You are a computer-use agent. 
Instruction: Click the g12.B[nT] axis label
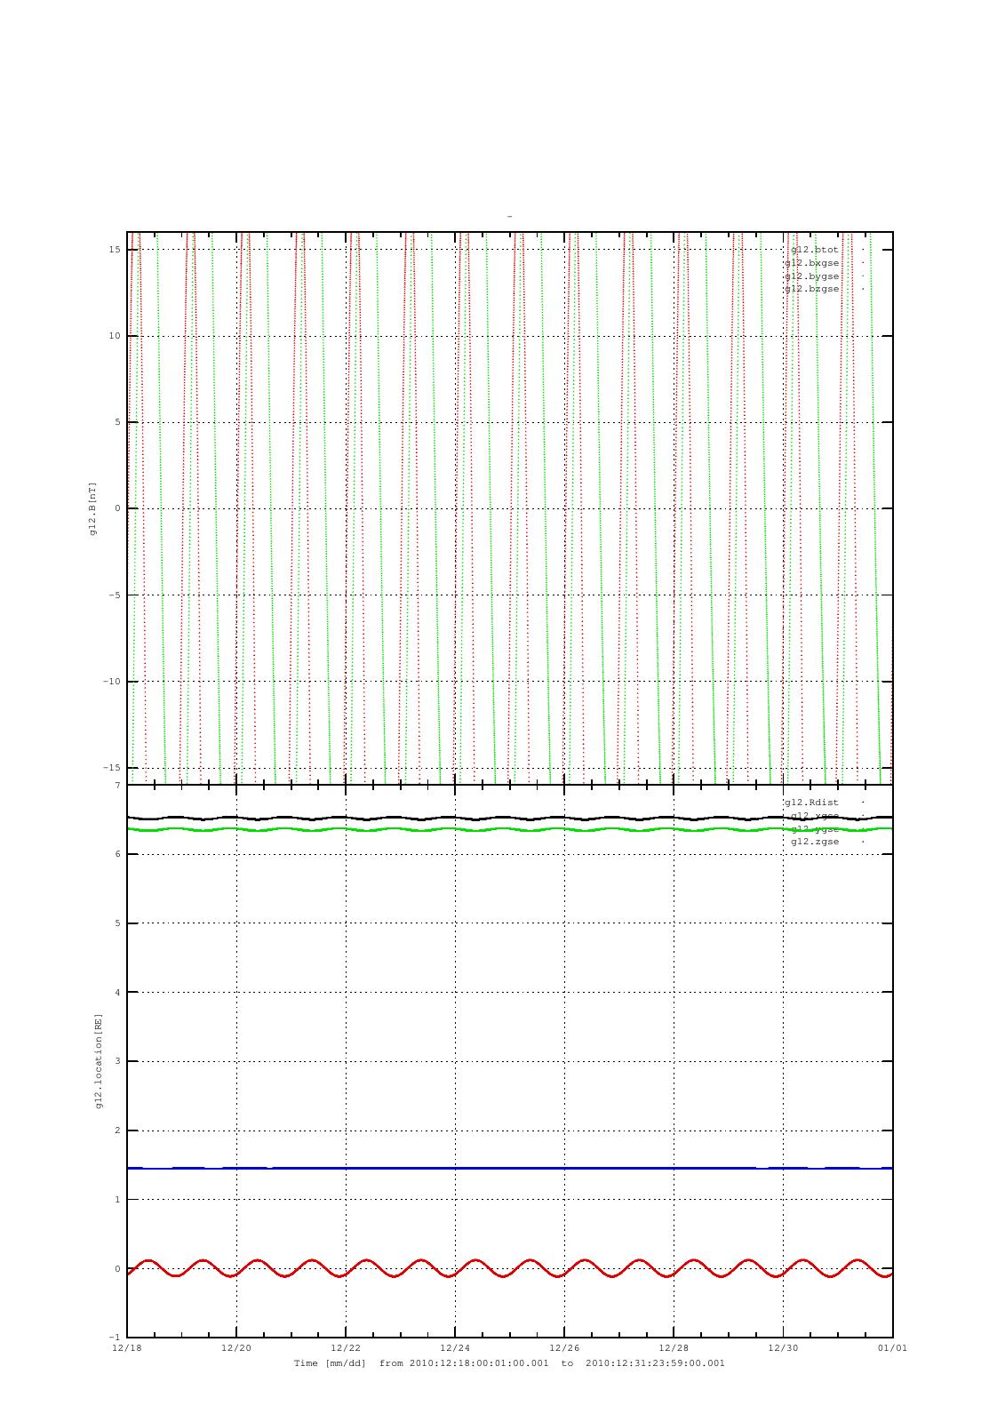[93, 509]
